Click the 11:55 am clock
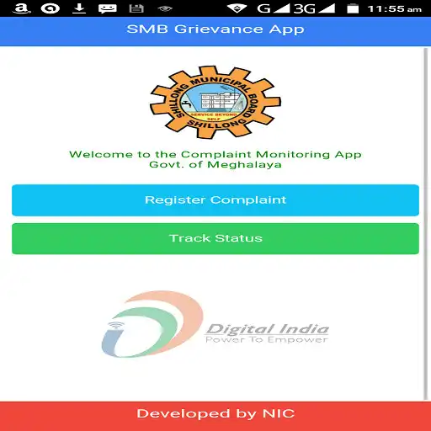 394,9
